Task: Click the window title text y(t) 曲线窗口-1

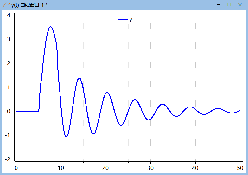Action: pyautogui.click(x=29, y=5)
